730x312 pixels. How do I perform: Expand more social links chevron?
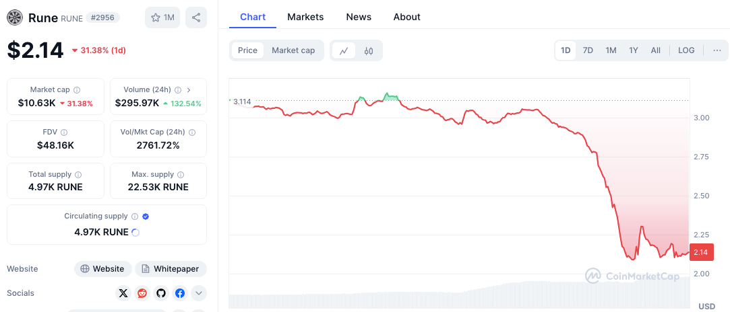pos(199,293)
